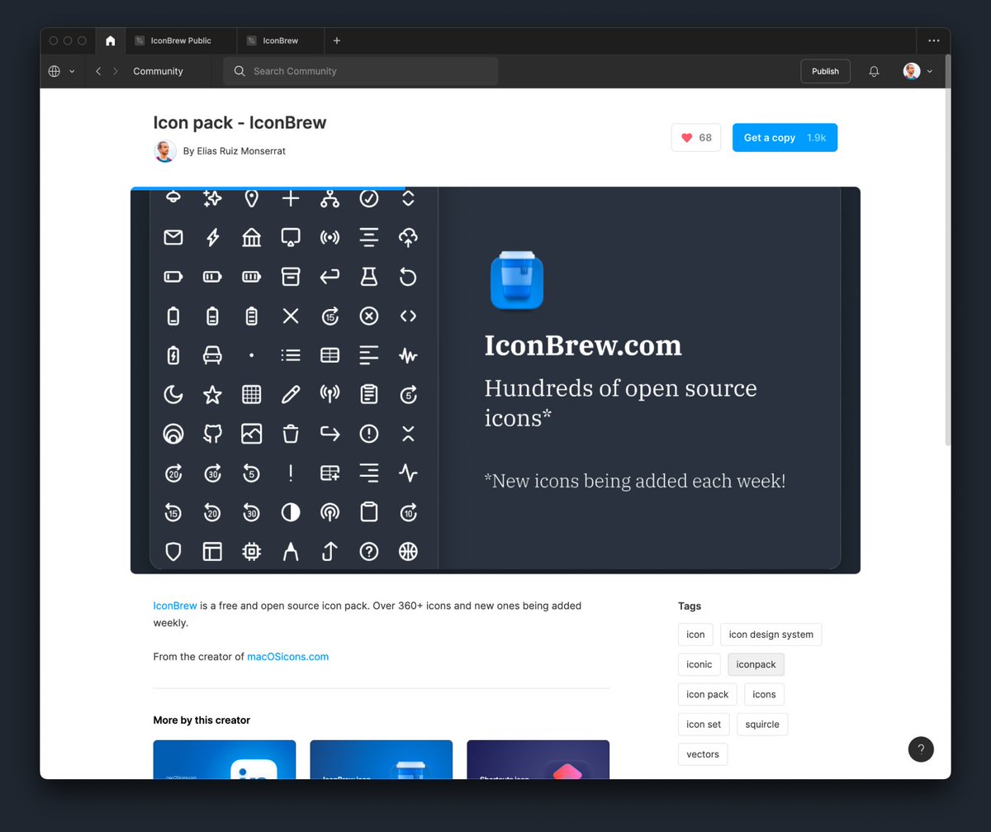The image size is (991, 832).
Task: Click the trash can icon in preview
Action: [x=291, y=434]
